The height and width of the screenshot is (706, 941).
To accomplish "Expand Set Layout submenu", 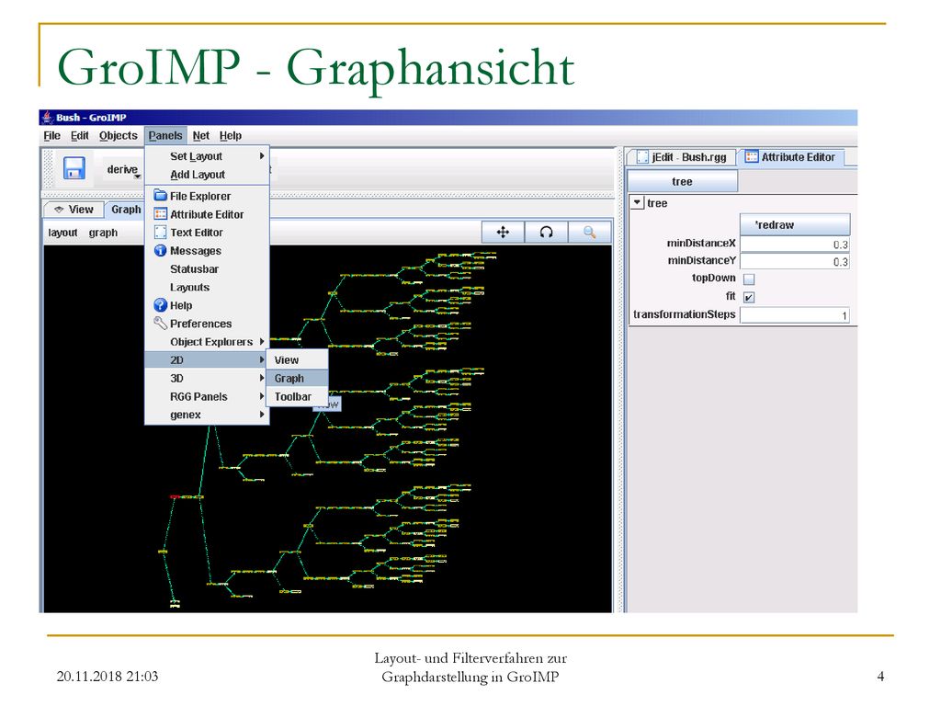I will coord(207,156).
